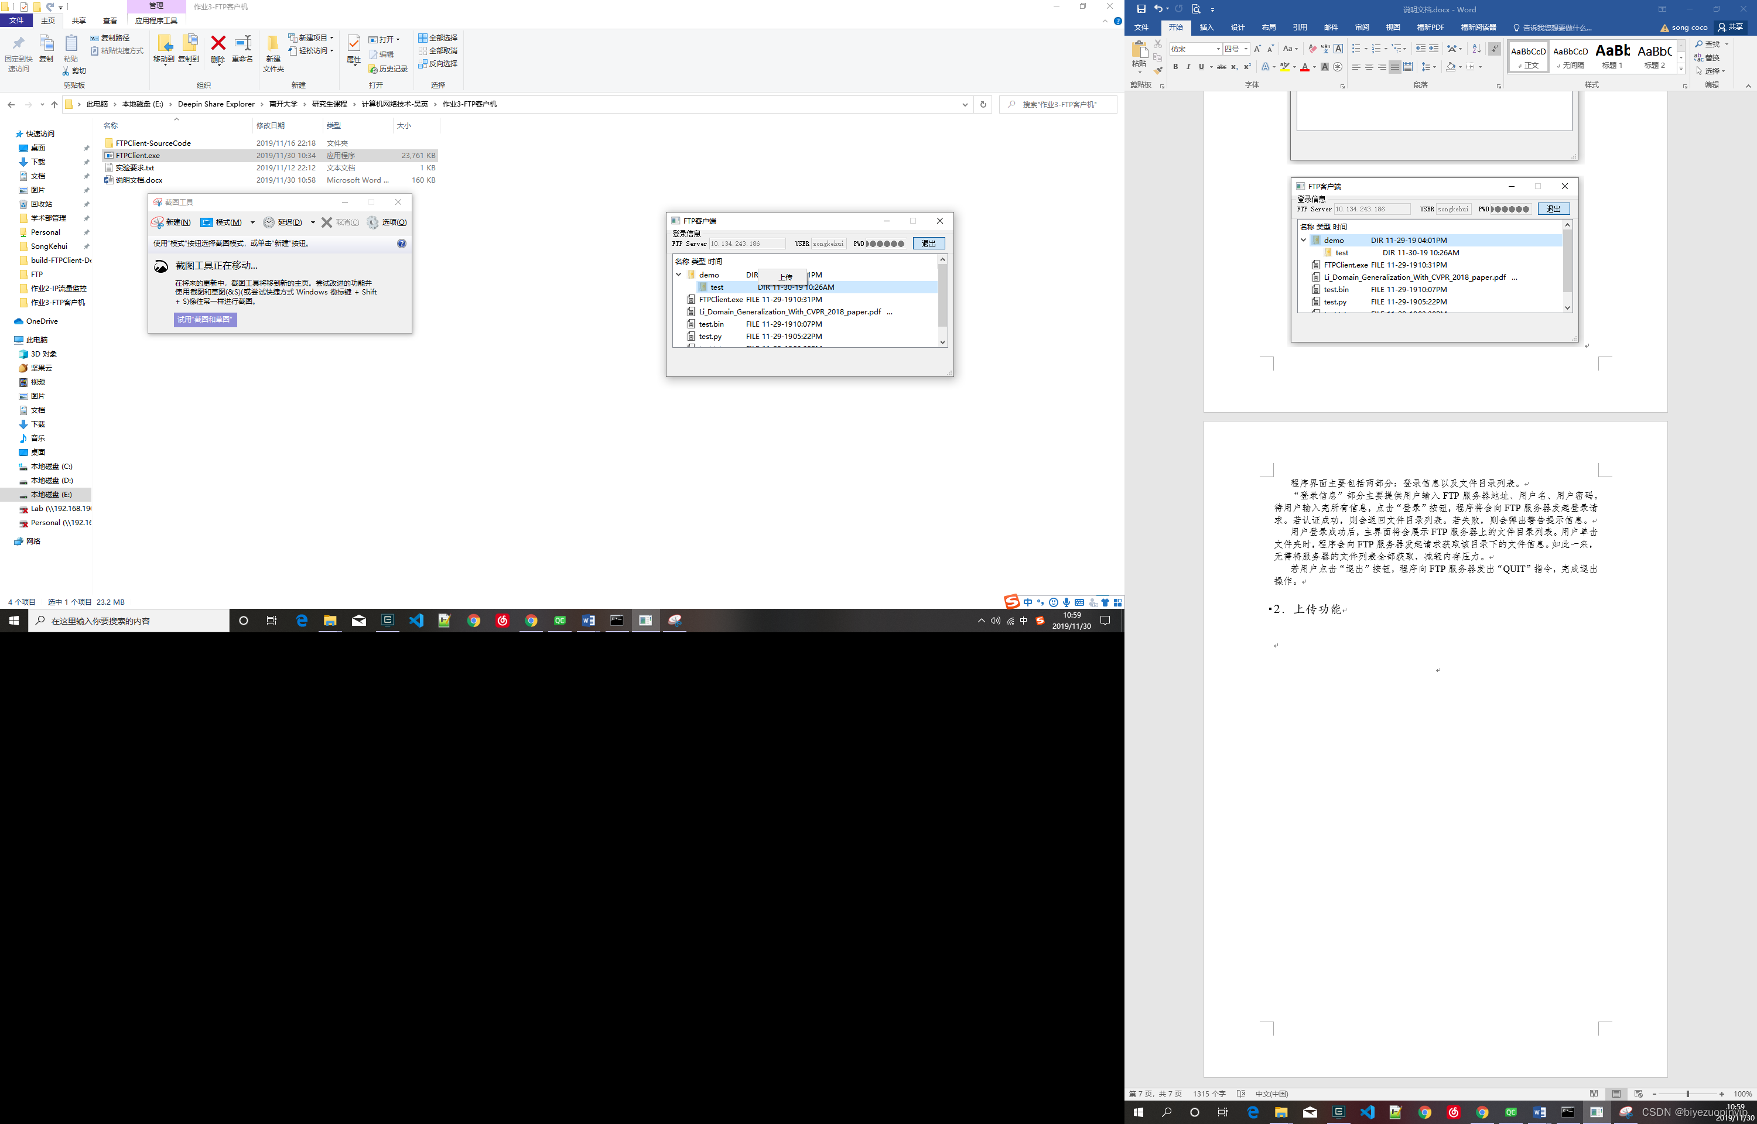Screen dimensions: 1757x1124
Task: Select Format Painter brush in Word clipboard group
Action: coord(1158,71)
